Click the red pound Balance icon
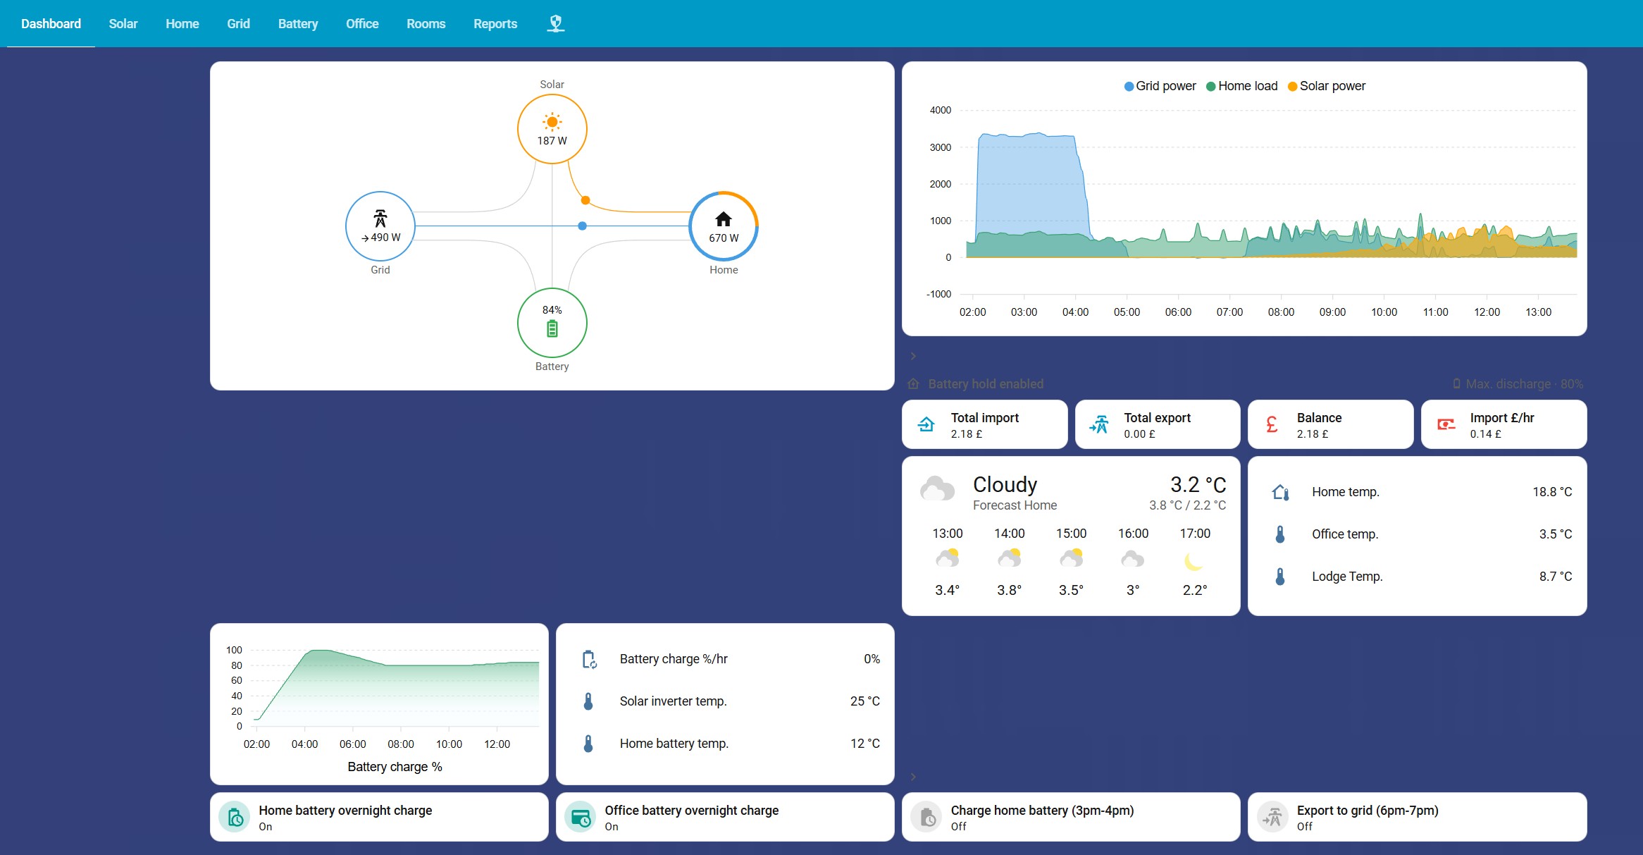The width and height of the screenshot is (1643, 855). (1272, 424)
